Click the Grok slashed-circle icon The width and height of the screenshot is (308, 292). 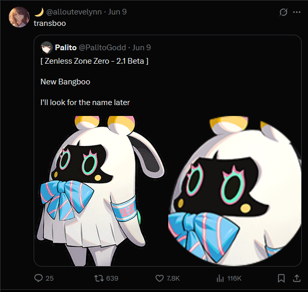pyautogui.click(x=283, y=12)
